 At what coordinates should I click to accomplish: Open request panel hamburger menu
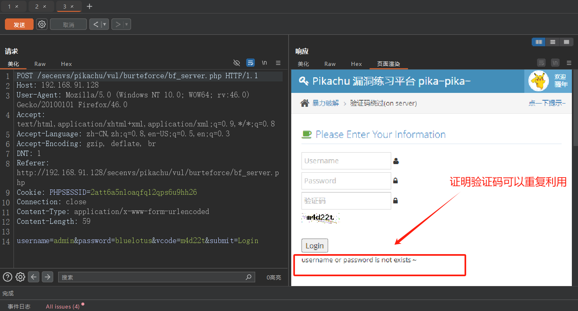pos(278,63)
